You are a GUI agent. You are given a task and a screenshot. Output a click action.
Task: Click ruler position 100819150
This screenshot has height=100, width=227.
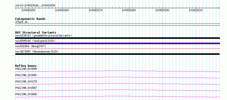[28, 10]
